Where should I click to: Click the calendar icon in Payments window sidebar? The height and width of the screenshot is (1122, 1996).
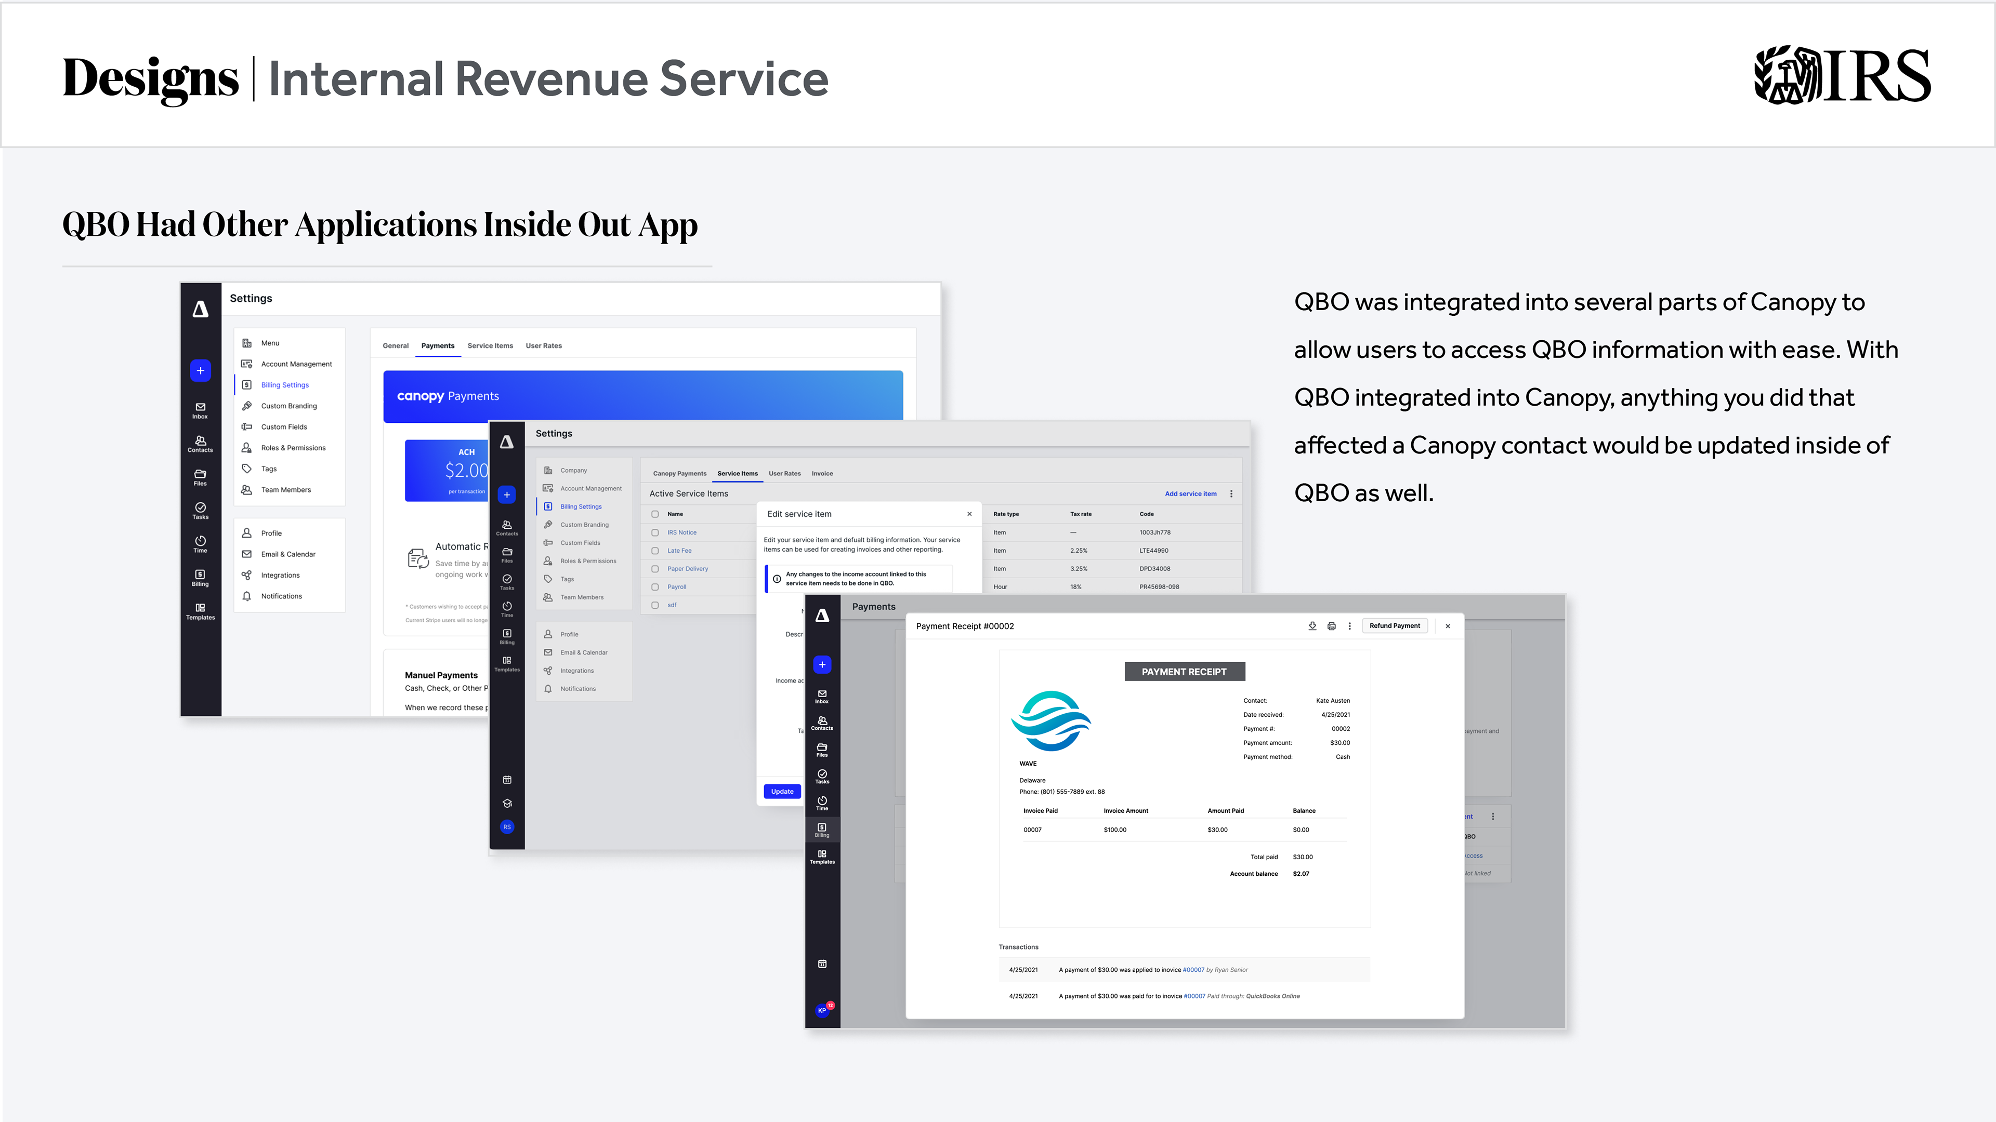tap(822, 964)
